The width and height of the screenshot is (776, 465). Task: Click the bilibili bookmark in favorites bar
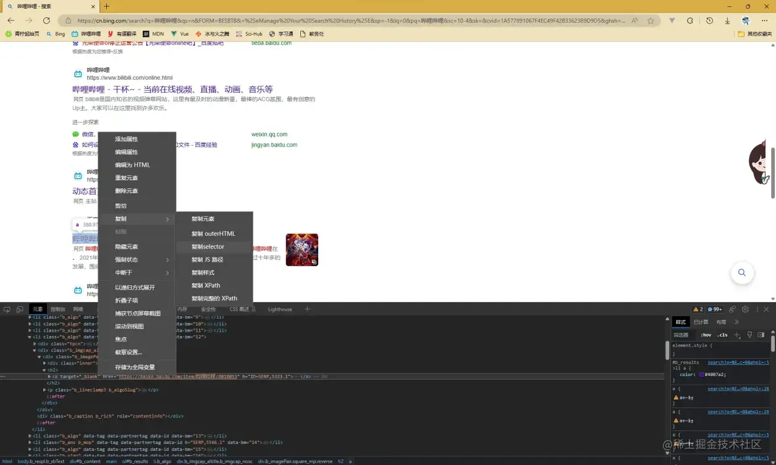pyautogui.click(x=86, y=34)
